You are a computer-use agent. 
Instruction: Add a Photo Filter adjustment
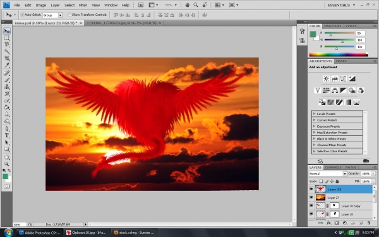(352, 90)
